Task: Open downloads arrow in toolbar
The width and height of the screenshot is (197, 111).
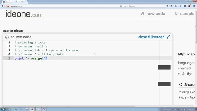Action: pyautogui.click(x=176, y=6)
